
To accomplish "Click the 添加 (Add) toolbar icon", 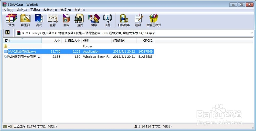I will [x=11, y=18].
